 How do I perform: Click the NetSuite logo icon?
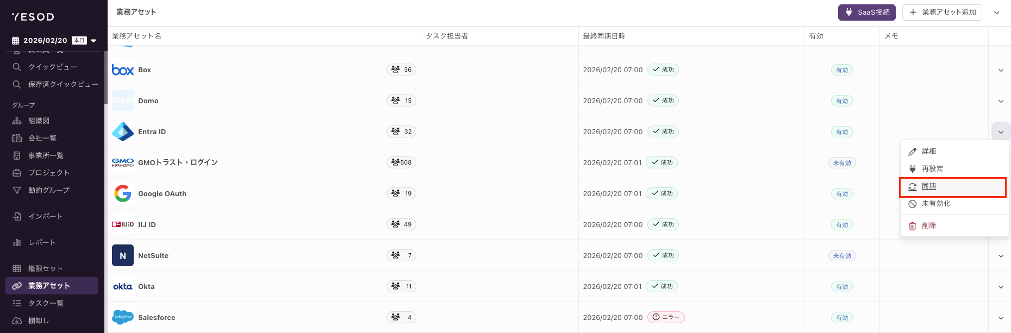point(123,255)
